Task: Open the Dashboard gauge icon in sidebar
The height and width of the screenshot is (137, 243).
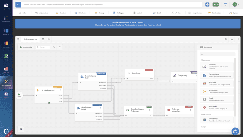Action: click(6, 6)
